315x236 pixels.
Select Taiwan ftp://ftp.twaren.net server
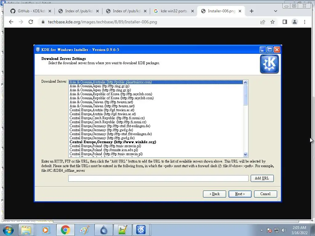pyautogui.click(x=156, y=102)
